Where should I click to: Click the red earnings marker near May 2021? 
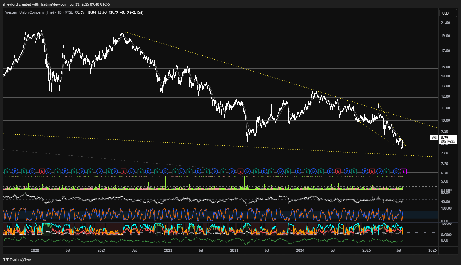(124, 171)
